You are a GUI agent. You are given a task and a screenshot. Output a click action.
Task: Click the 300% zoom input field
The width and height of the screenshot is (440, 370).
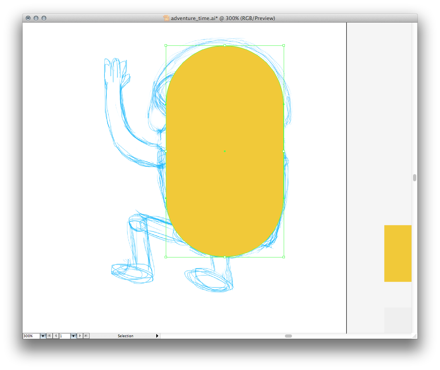point(31,336)
